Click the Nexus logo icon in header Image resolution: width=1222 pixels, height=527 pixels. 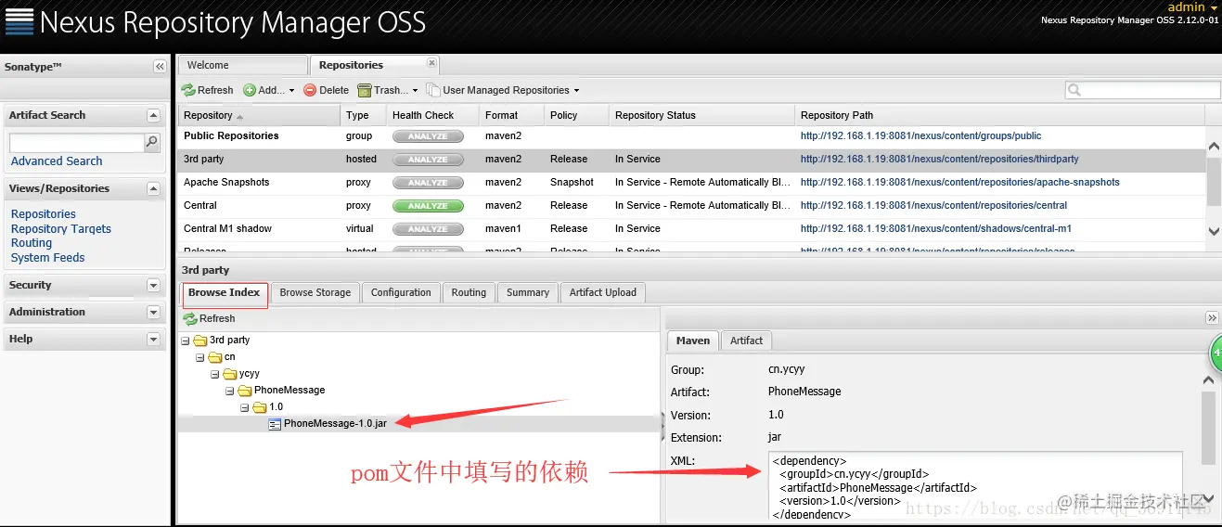pos(19,20)
